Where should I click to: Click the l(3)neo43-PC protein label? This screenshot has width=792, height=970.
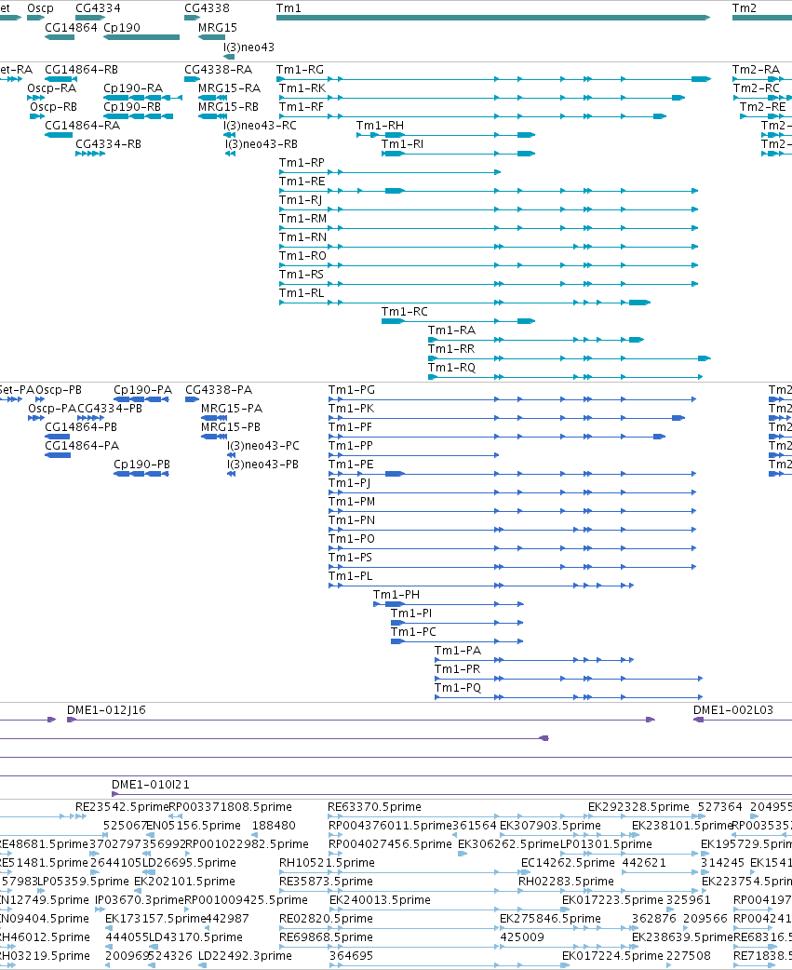click(x=262, y=446)
